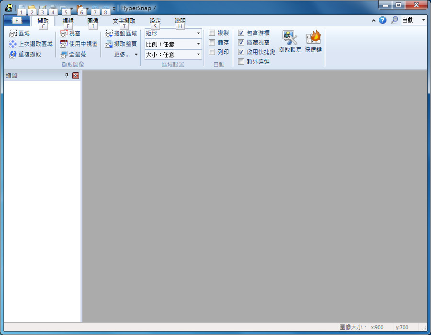
Task: Click the 圖像大小 status label
Action: [x=353, y=327]
